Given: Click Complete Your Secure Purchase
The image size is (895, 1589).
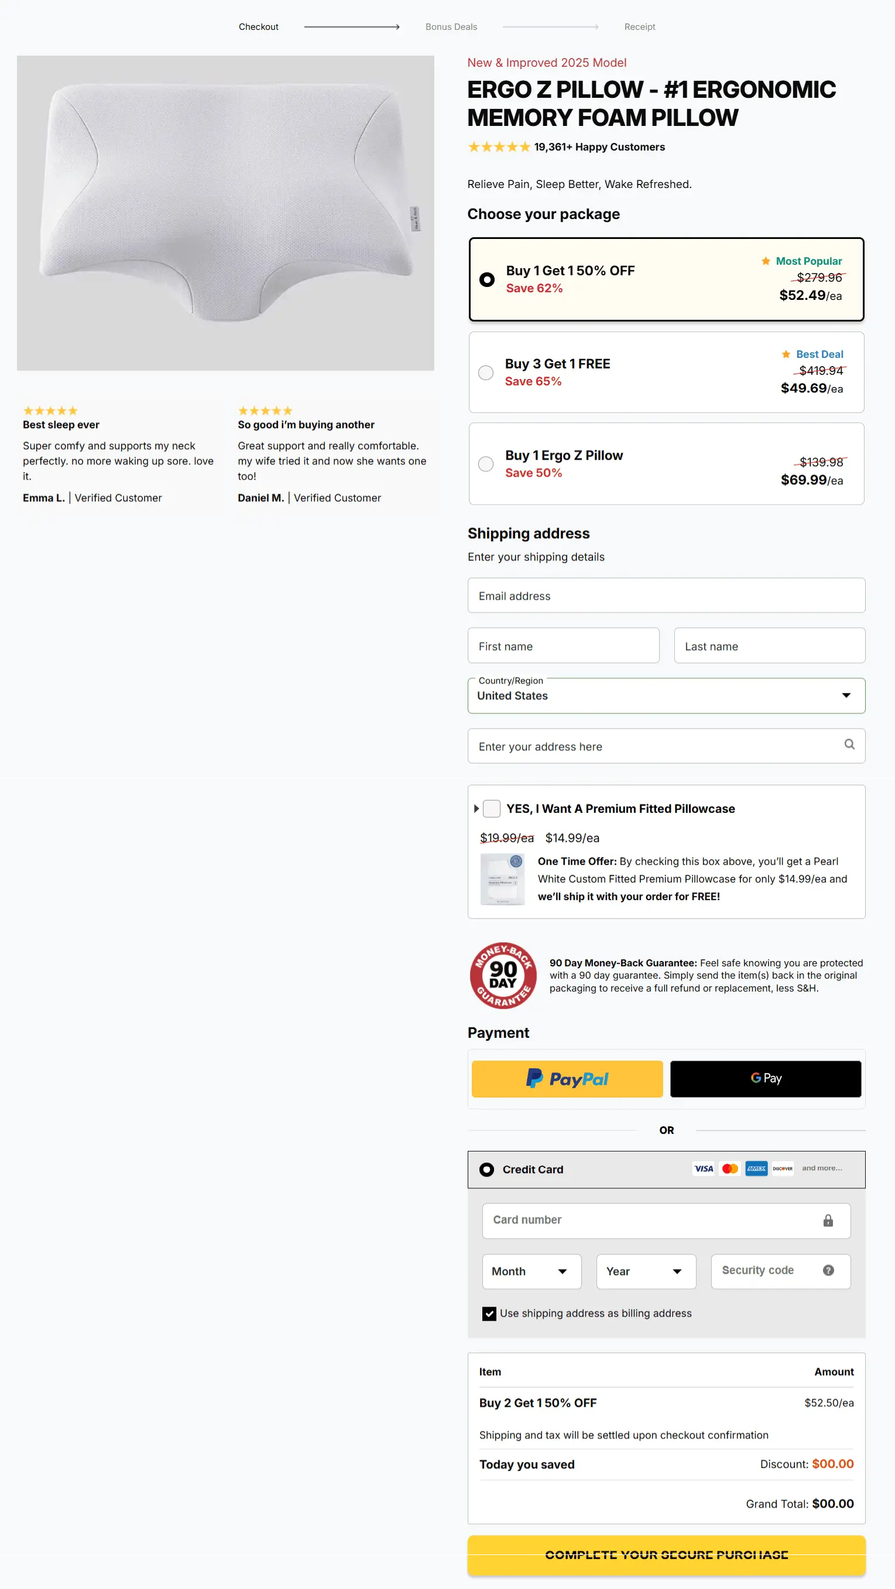Looking at the screenshot, I should tap(666, 1554).
